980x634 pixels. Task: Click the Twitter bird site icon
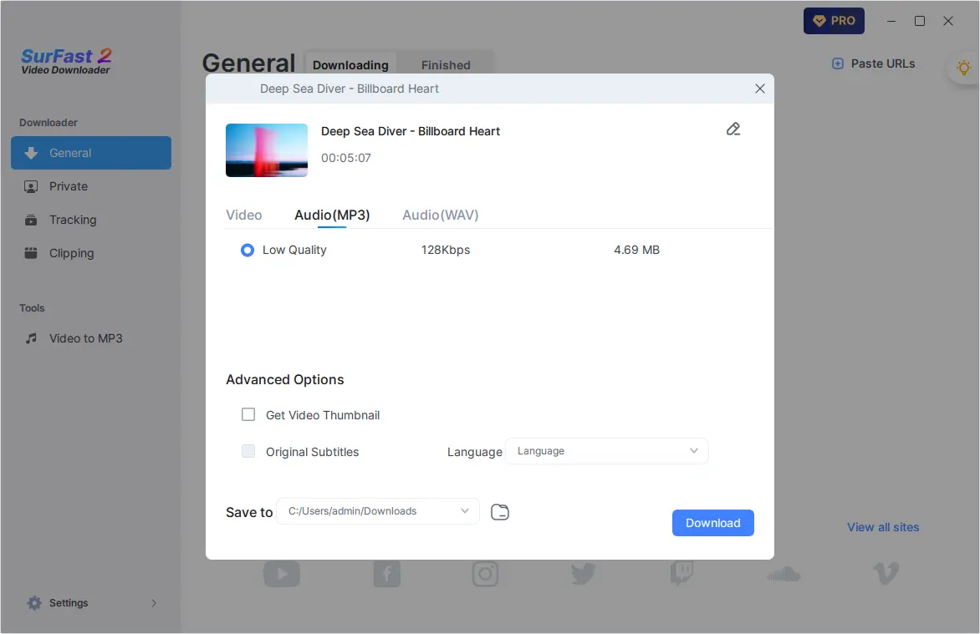[583, 573]
